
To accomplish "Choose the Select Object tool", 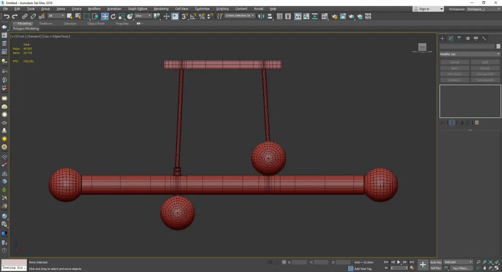I will 69,16.
